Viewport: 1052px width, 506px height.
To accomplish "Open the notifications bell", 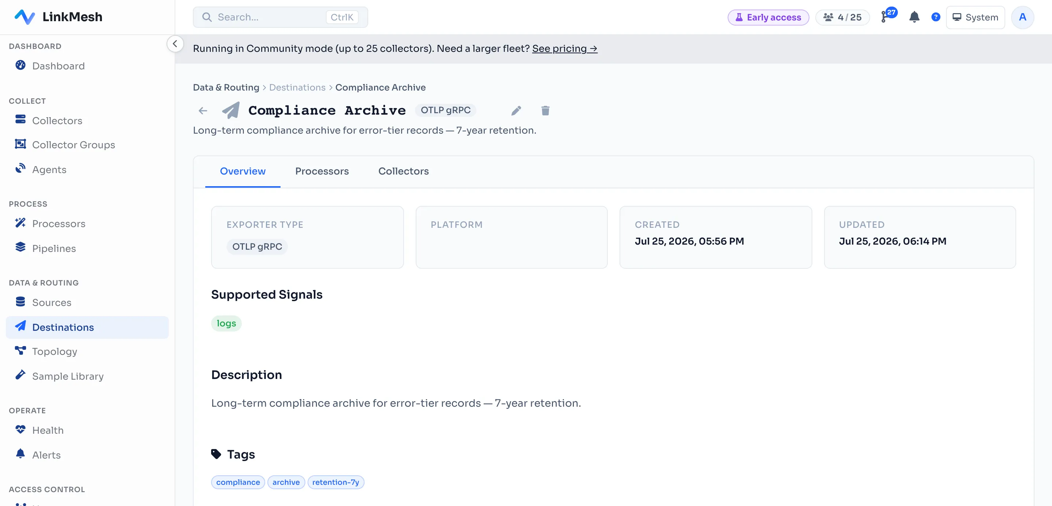I will click(x=914, y=17).
